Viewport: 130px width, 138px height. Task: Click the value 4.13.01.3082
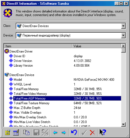tap(82, 61)
